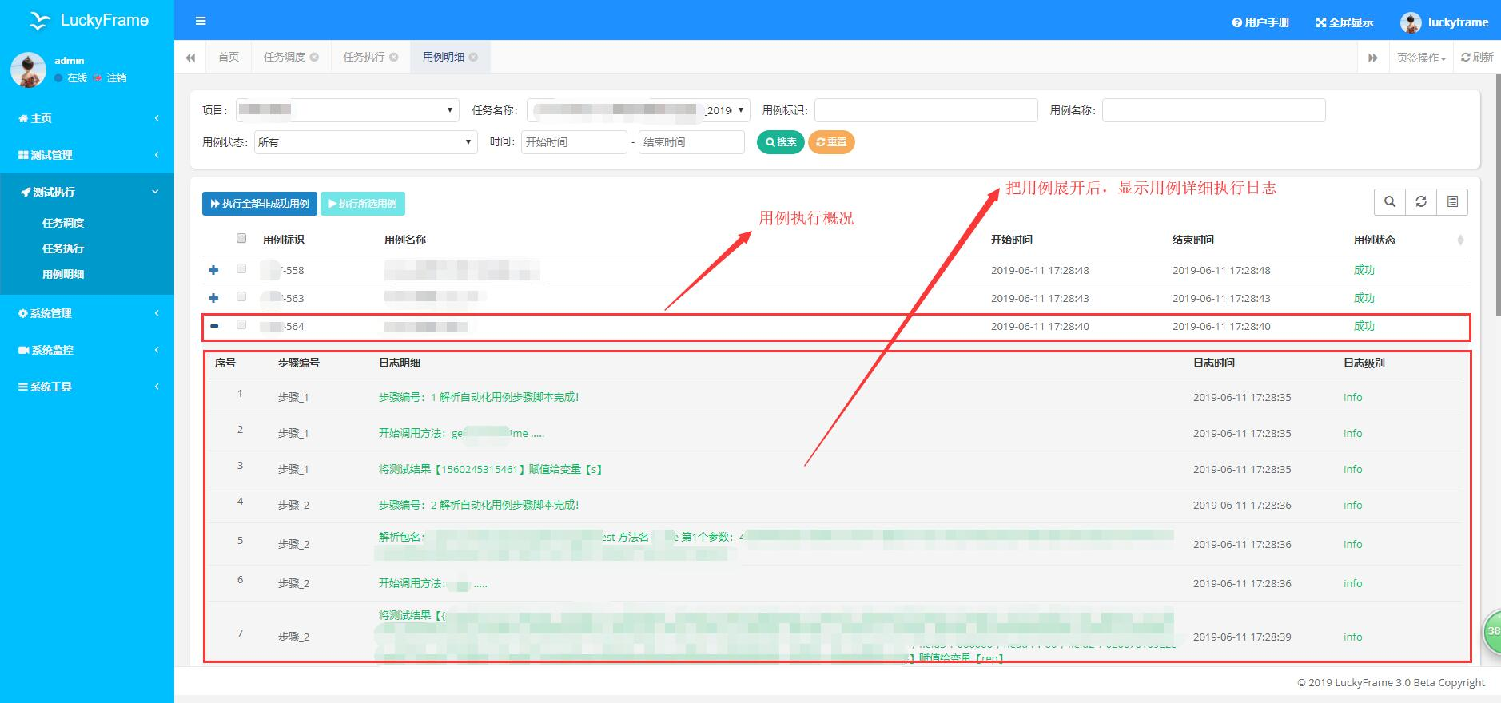
Task: Click the green floating 38 badge
Action: 1491,631
